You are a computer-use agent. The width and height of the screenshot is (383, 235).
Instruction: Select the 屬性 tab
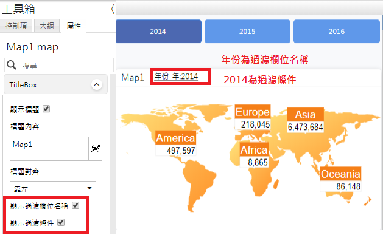(74, 26)
